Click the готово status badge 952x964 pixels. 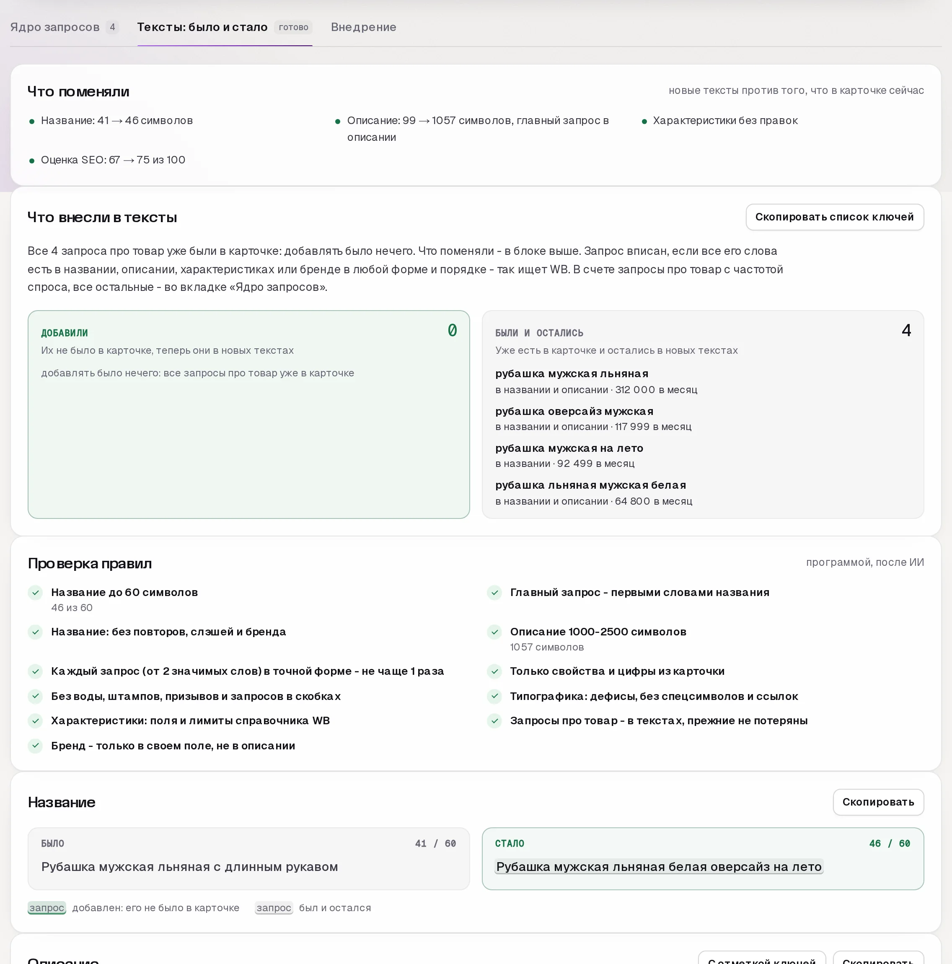[x=293, y=27]
